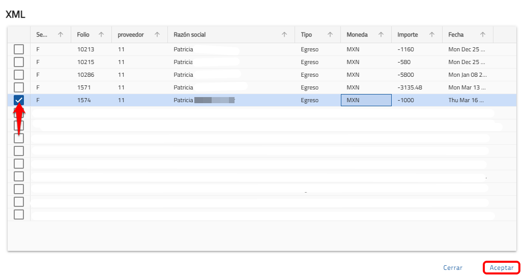Check the box for folio 10213

(19, 49)
